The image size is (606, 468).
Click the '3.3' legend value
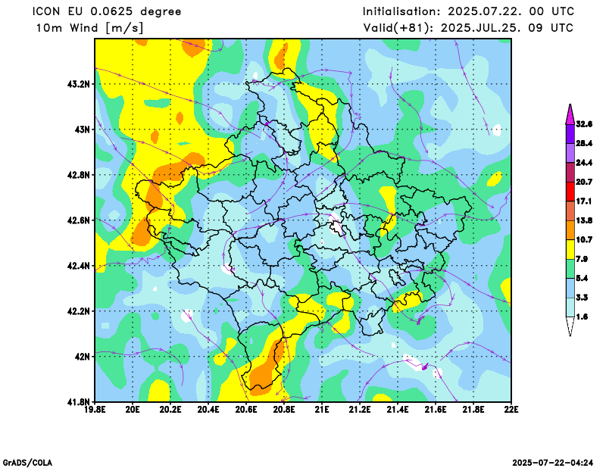point(582,298)
